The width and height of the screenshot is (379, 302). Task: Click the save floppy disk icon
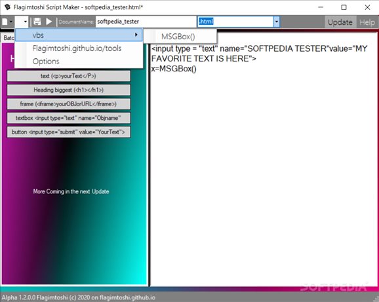37,22
